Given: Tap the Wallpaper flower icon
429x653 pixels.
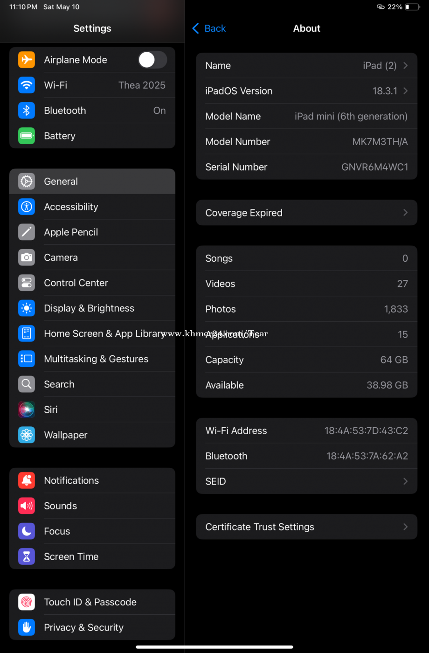Looking at the screenshot, I should (27, 435).
